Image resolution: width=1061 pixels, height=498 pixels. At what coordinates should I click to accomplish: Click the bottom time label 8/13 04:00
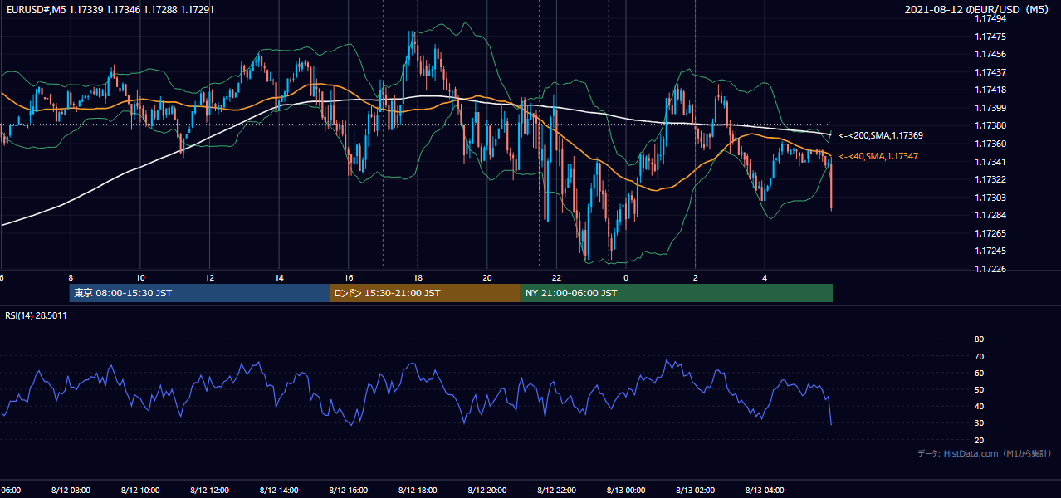pyautogui.click(x=765, y=490)
